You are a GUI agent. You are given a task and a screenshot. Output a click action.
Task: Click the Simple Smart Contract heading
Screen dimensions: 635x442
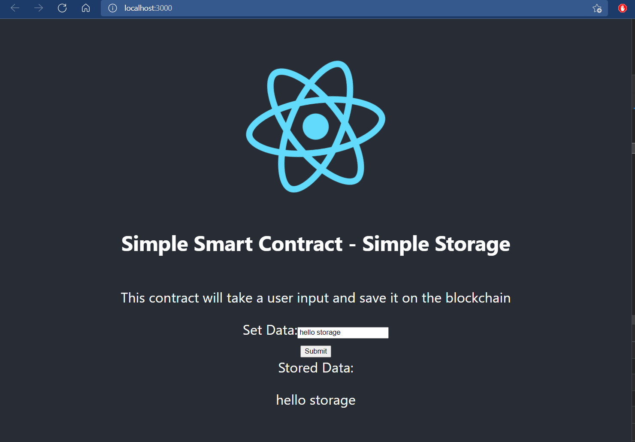(x=316, y=244)
